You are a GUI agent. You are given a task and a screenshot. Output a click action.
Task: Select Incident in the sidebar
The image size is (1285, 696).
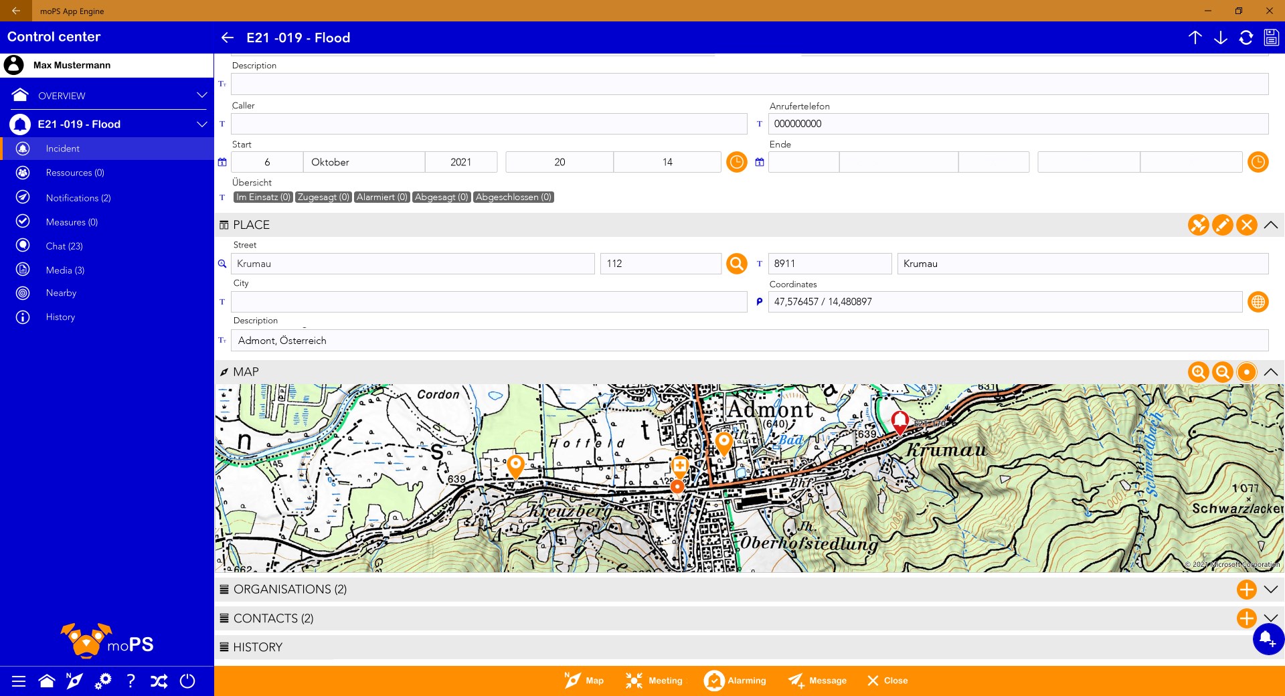(107, 149)
